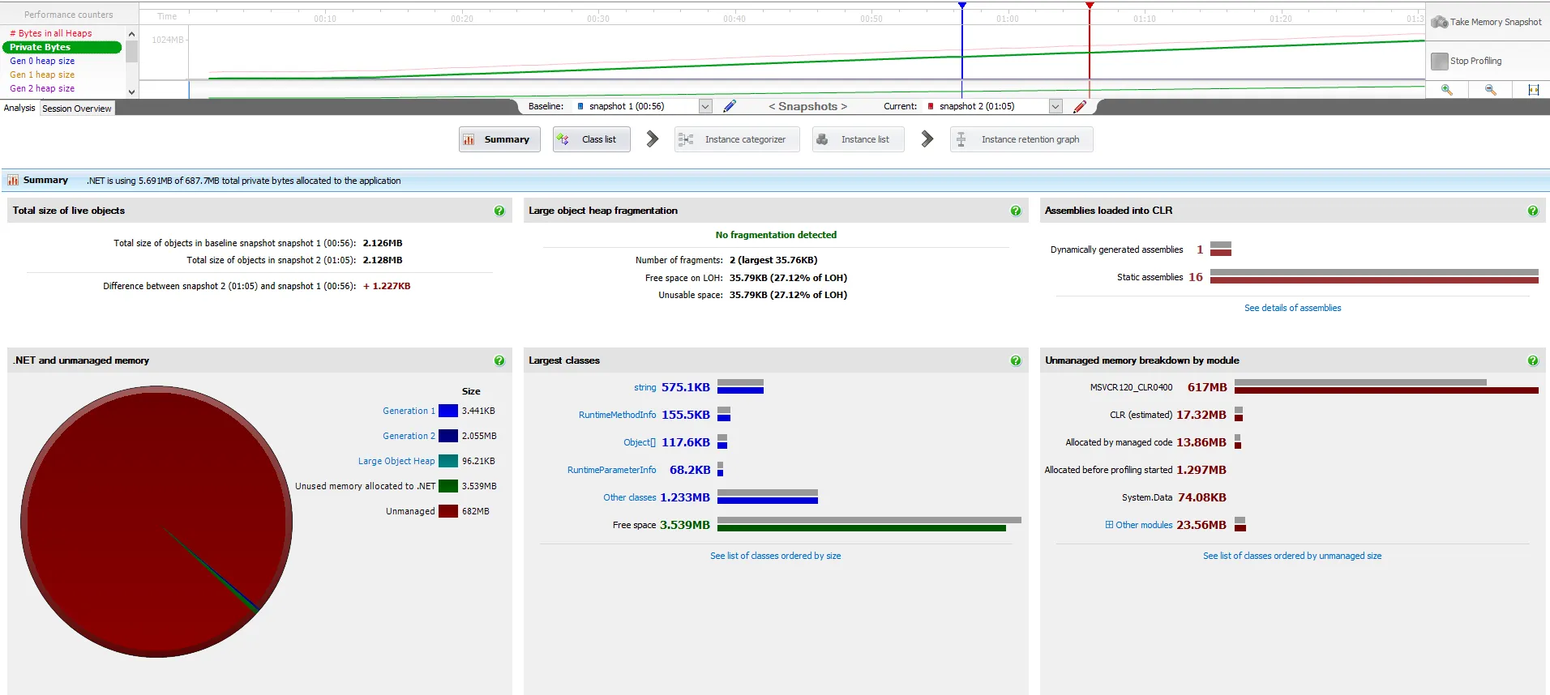Click the bright blue Generation 1 color swatch
This screenshot has width=1550, height=695.
(x=448, y=411)
